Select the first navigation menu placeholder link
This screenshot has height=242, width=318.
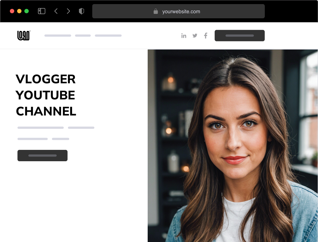point(58,35)
